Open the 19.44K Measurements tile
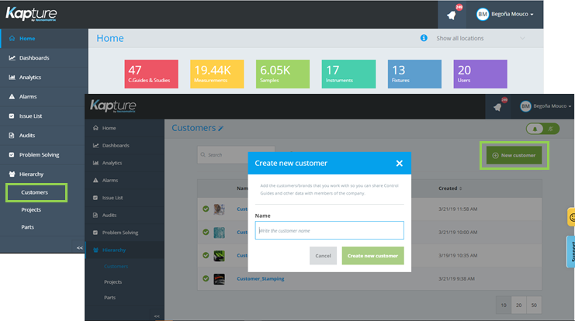 (x=216, y=74)
